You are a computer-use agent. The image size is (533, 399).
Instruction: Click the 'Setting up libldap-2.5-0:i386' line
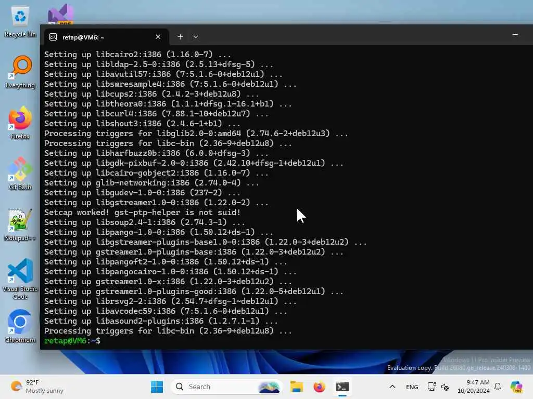tap(159, 64)
